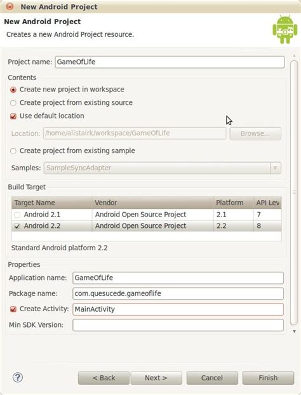Image resolution: width=301 pixels, height=395 pixels.
Task: Click the Back button
Action: (104, 378)
